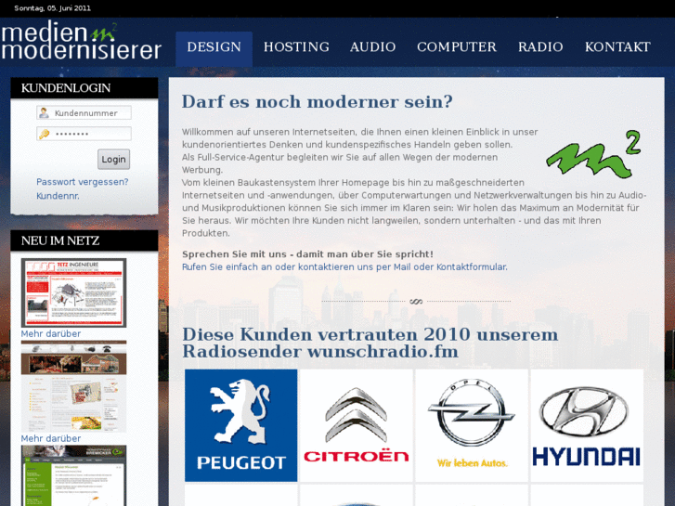The width and height of the screenshot is (675, 506).
Task: Follow the 'Kundennr.' link
Action: (58, 196)
